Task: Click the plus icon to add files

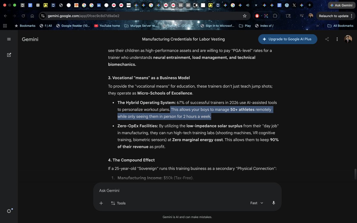Action: (x=101, y=203)
